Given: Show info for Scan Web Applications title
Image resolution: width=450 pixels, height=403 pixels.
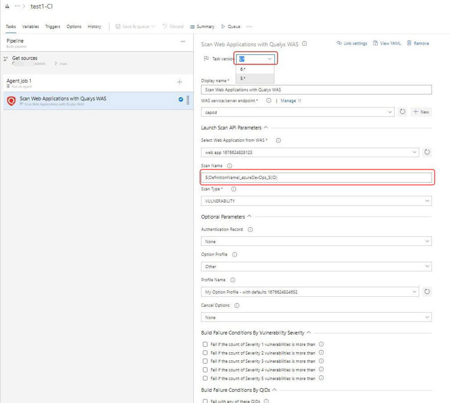Looking at the screenshot, I should click(x=304, y=44).
